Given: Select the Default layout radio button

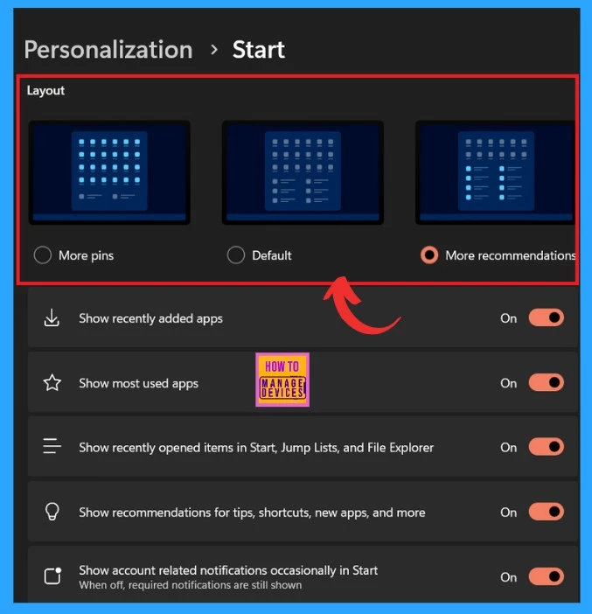Looking at the screenshot, I should 236,255.
